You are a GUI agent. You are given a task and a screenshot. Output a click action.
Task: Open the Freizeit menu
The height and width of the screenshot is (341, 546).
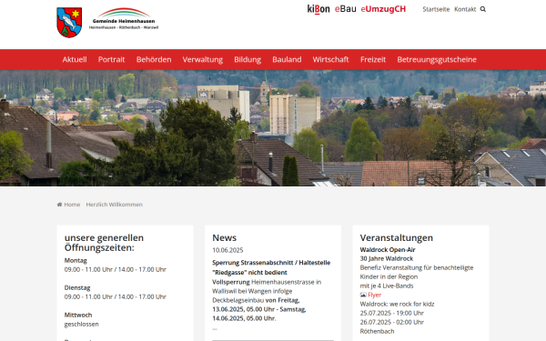coord(373,59)
